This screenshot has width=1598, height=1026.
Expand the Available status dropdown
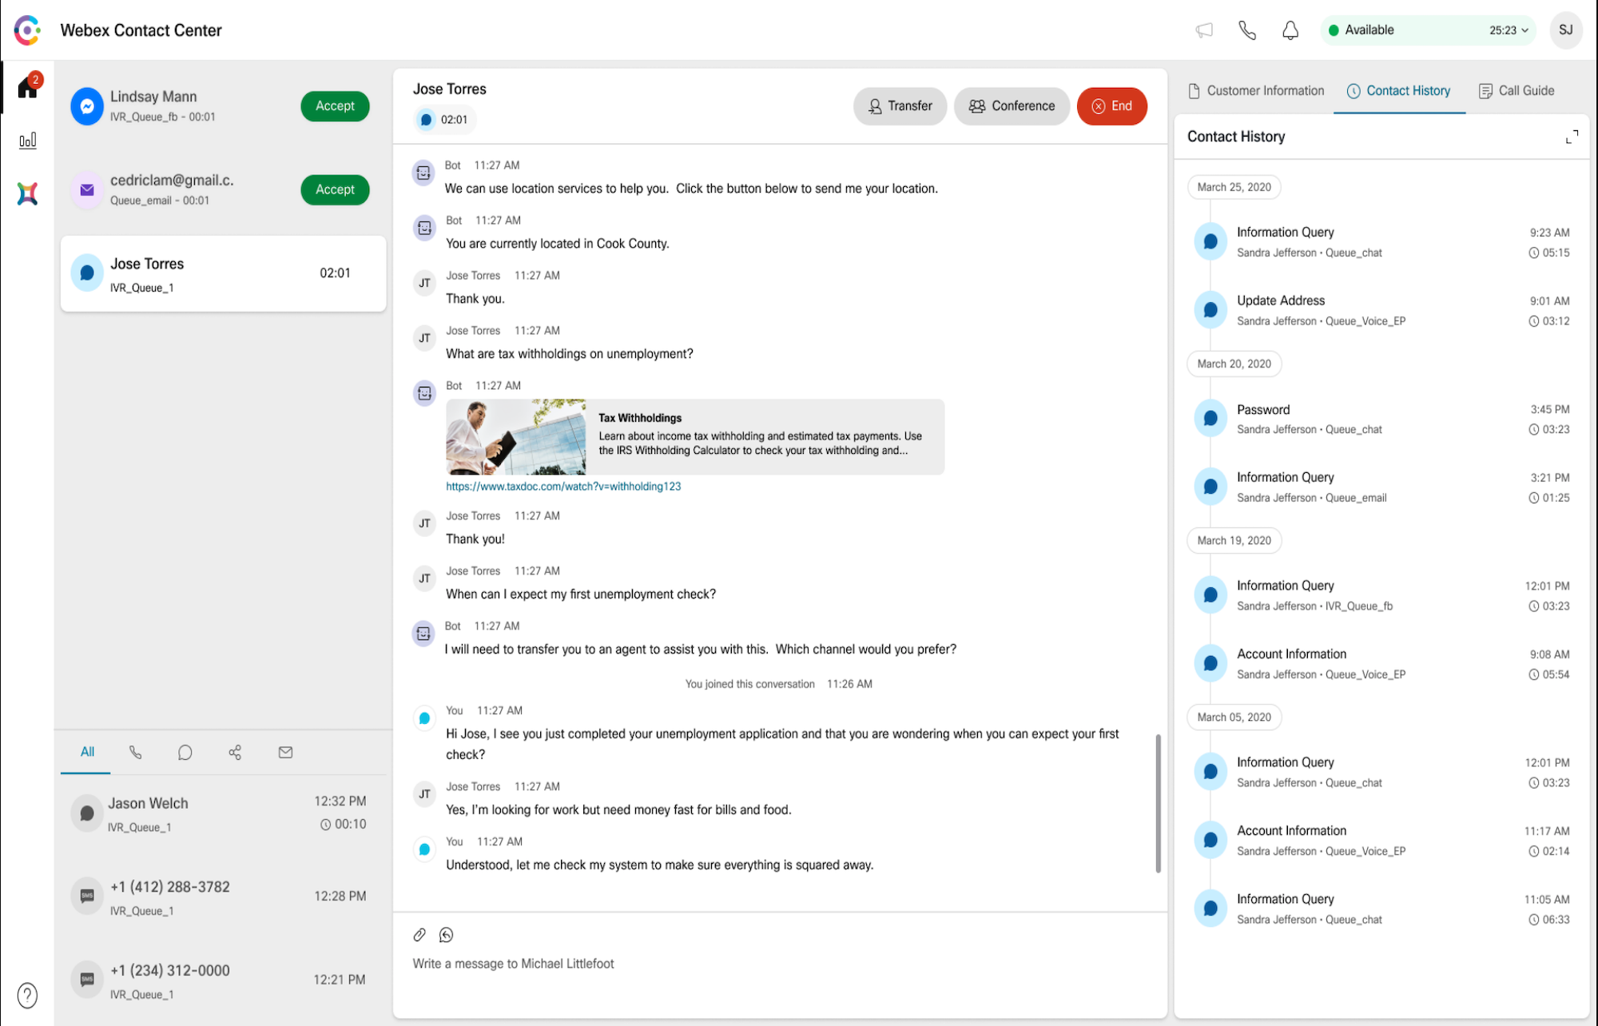tap(1527, 29)
